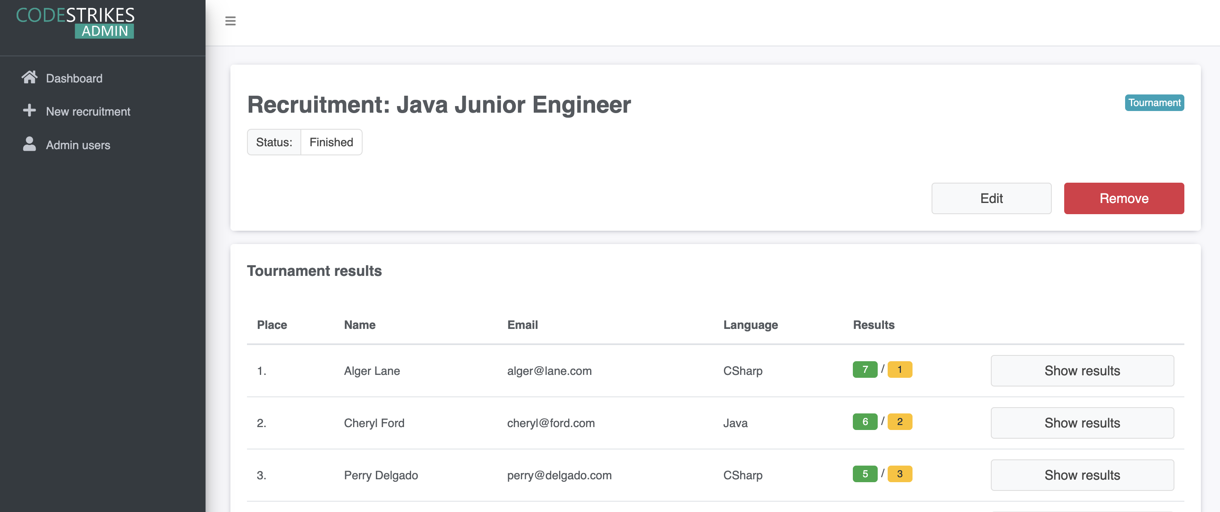
Task: Click the name Alger Lane
Action: (x=372, y=370)
